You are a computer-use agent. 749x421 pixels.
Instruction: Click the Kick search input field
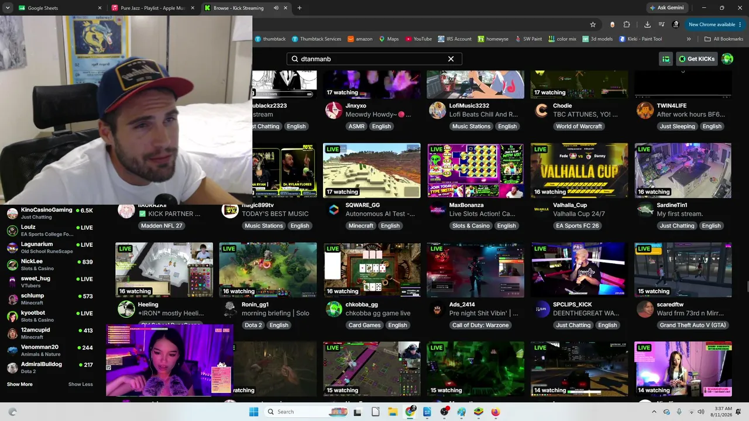coord(374,59)
